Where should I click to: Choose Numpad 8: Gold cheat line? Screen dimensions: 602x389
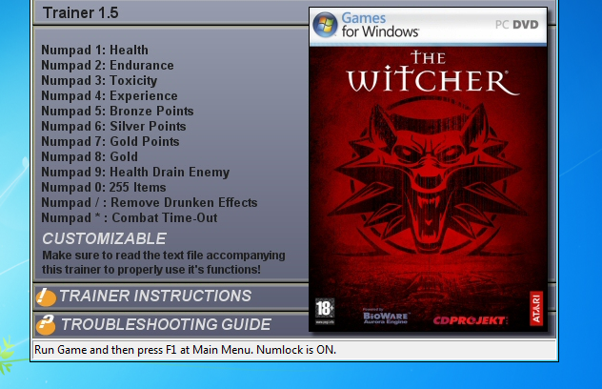point(90,156)
